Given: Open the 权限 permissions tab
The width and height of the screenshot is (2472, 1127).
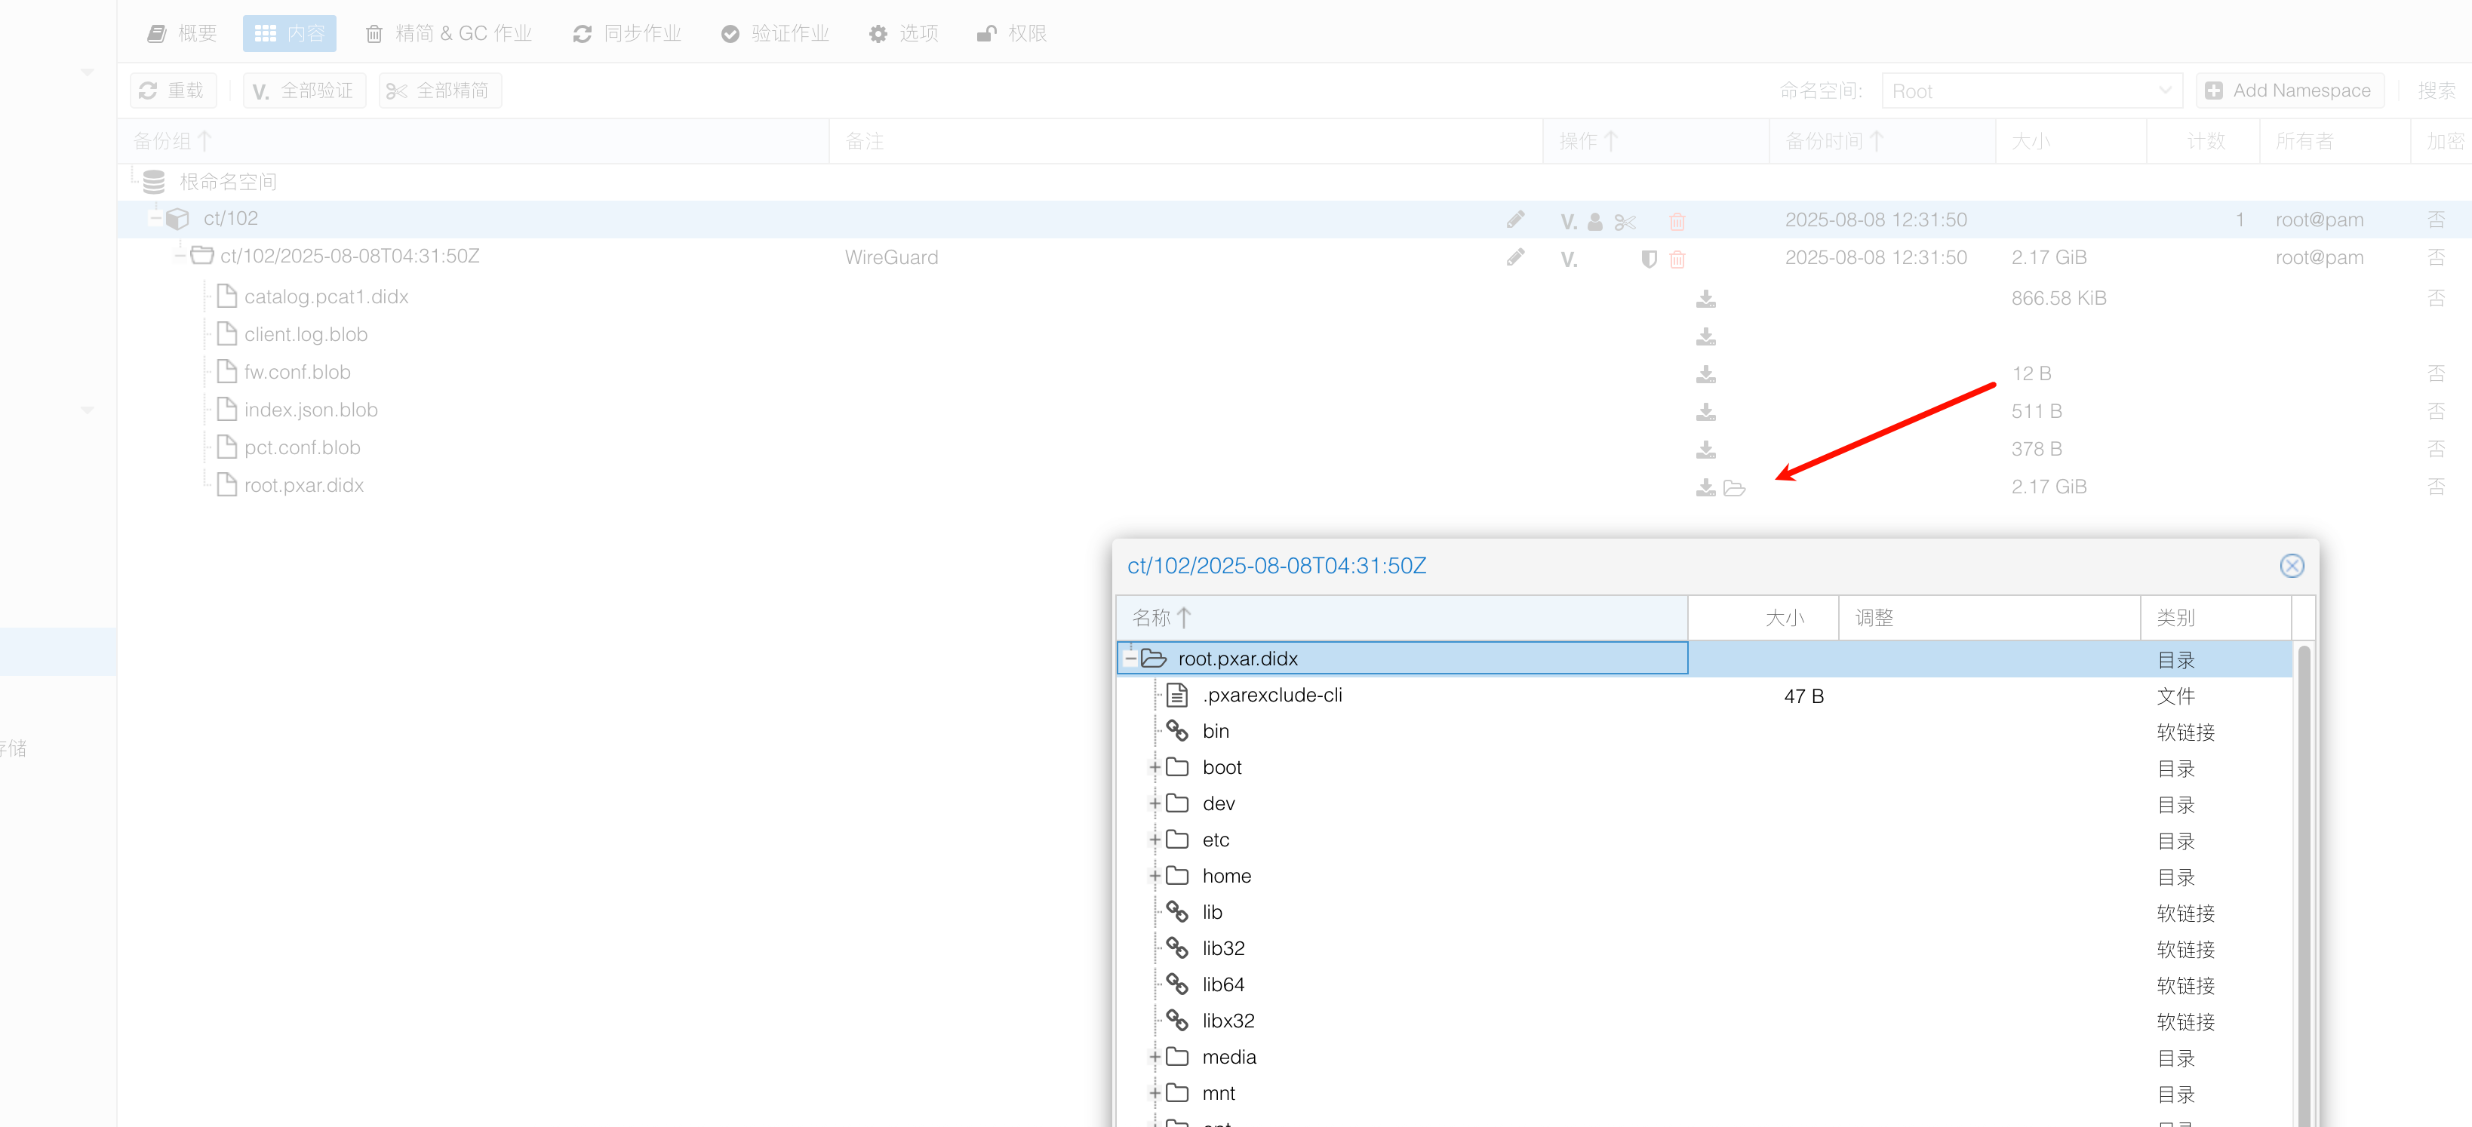Looking at the screenshot, I should click(x=1011, y=34).
